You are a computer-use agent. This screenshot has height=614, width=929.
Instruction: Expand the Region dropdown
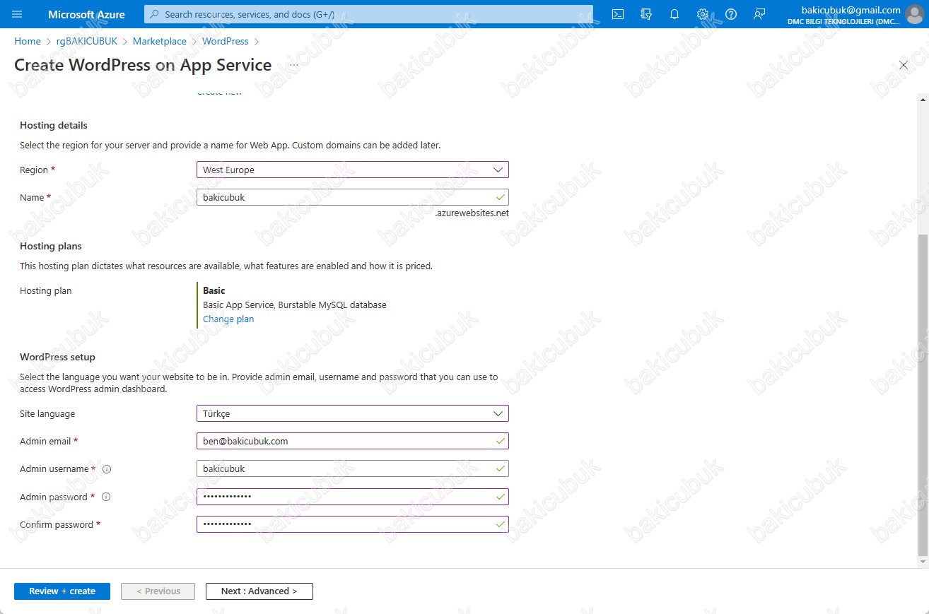tap(353, 170)
